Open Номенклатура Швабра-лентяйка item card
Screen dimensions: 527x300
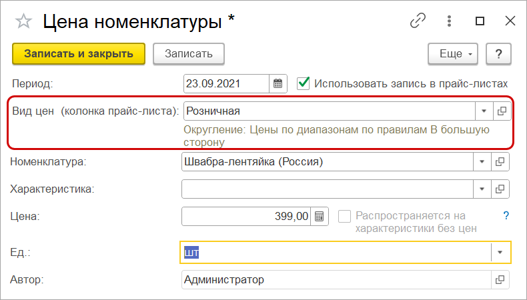(500, 161)
